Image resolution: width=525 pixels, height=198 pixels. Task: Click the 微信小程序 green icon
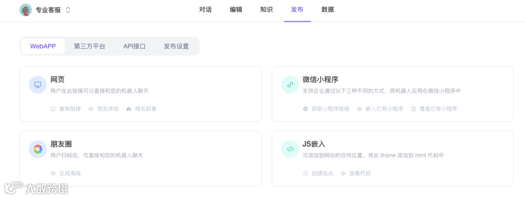(x=290, y=85)
